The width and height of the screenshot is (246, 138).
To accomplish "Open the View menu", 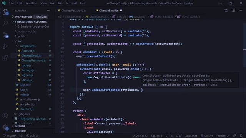I will (43, 3).
